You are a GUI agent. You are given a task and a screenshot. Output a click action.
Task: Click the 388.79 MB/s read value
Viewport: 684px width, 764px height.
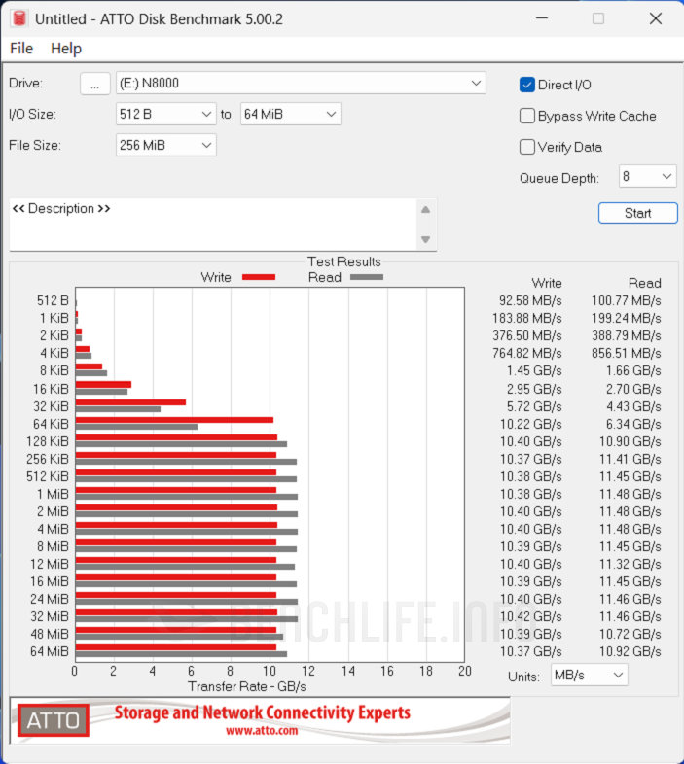626,335
